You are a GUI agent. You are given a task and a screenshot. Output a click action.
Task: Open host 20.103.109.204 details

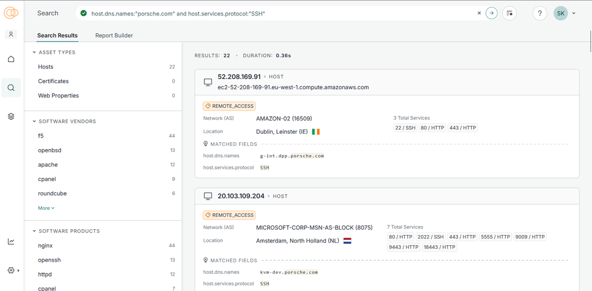pyautogui.click(x=241, y=196)
